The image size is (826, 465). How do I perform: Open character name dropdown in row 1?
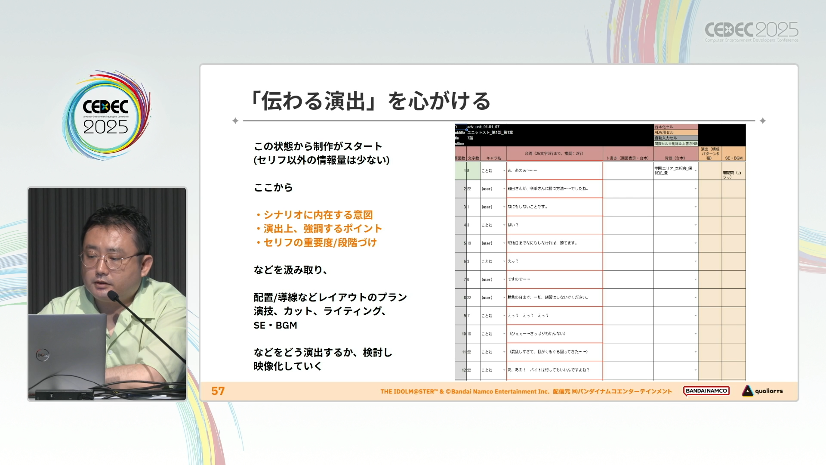(x=504, y=171)
